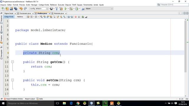
Task: Click the lightbulb hint on line 8
Action: click(x=8, y=53)
